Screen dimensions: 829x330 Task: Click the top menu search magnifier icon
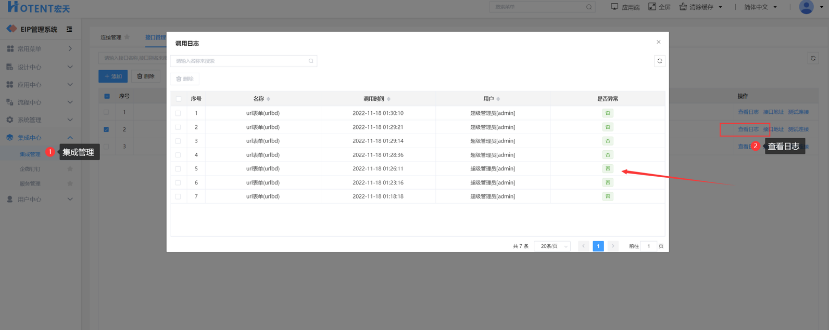click(589, 7)
